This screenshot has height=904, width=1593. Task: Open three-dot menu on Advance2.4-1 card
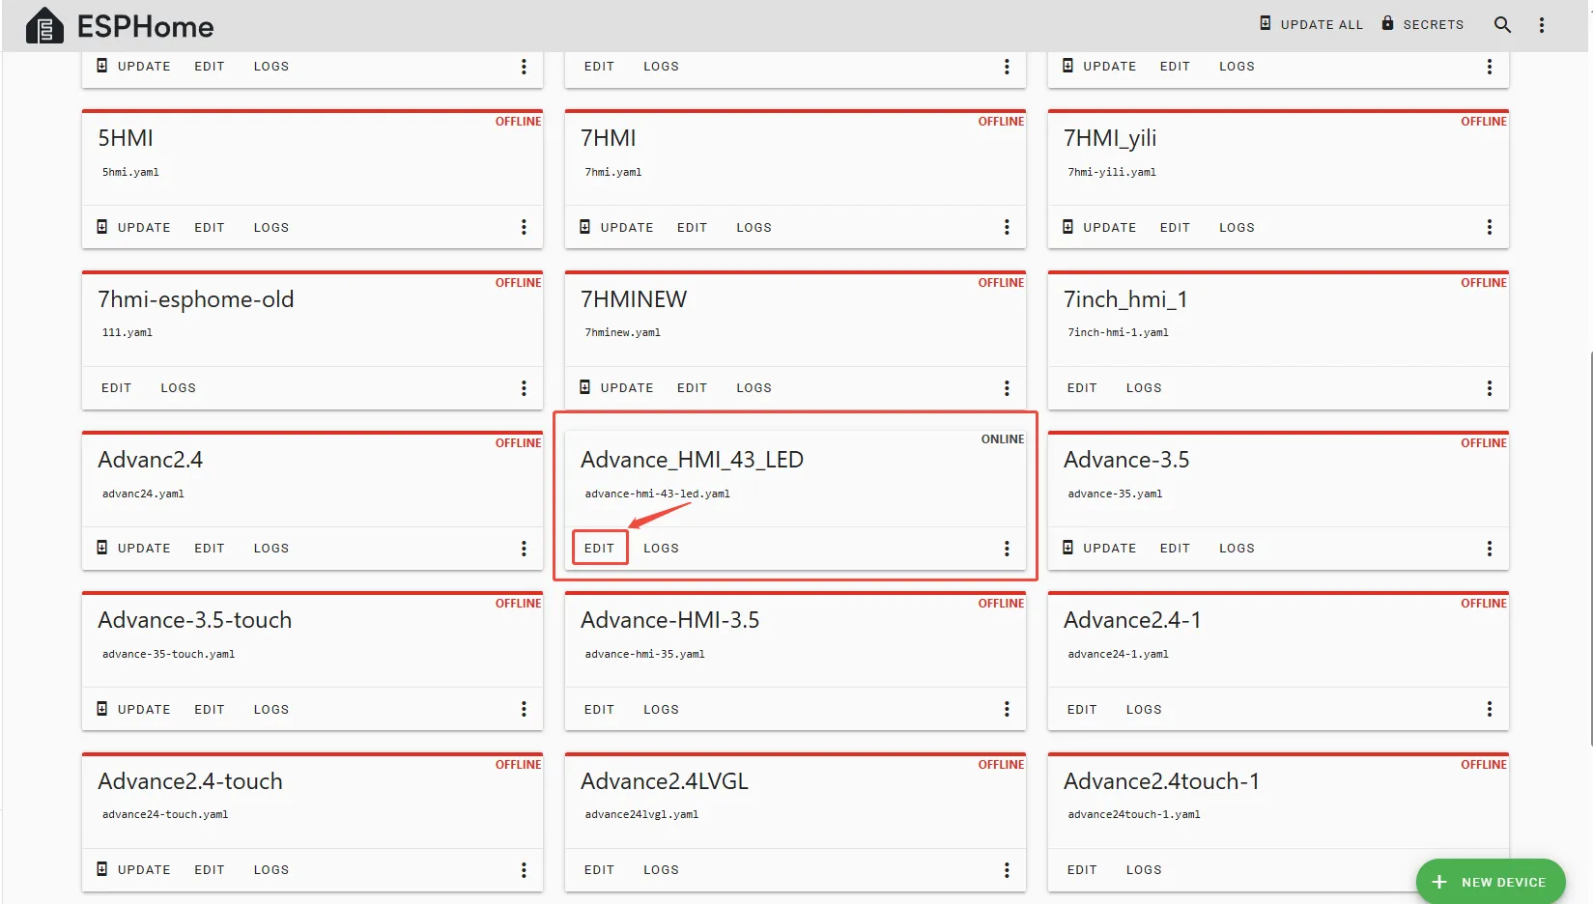(1490, 709)
